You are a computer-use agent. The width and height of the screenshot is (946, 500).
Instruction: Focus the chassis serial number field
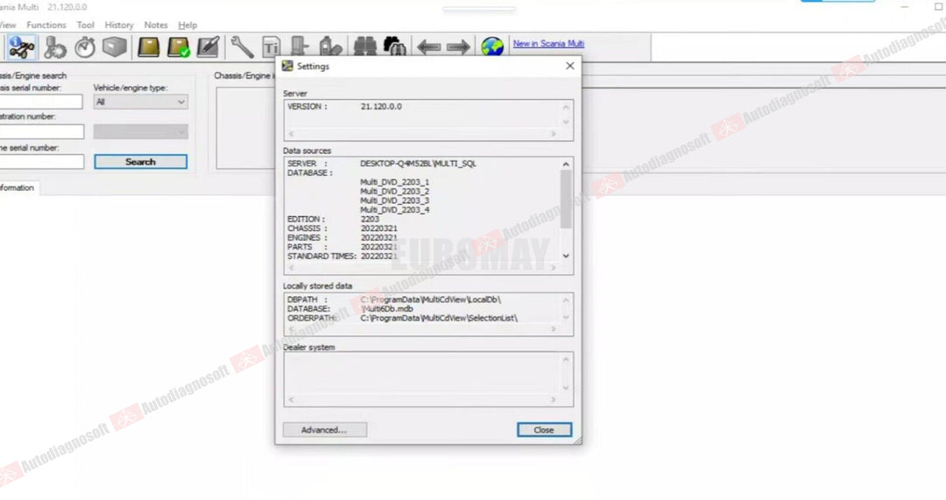coord(41,102)
